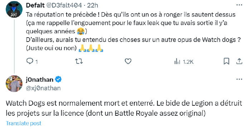Open the more options menu on j0nathan's post
Screen dimensions: 247x134
(x=239, y=79)
